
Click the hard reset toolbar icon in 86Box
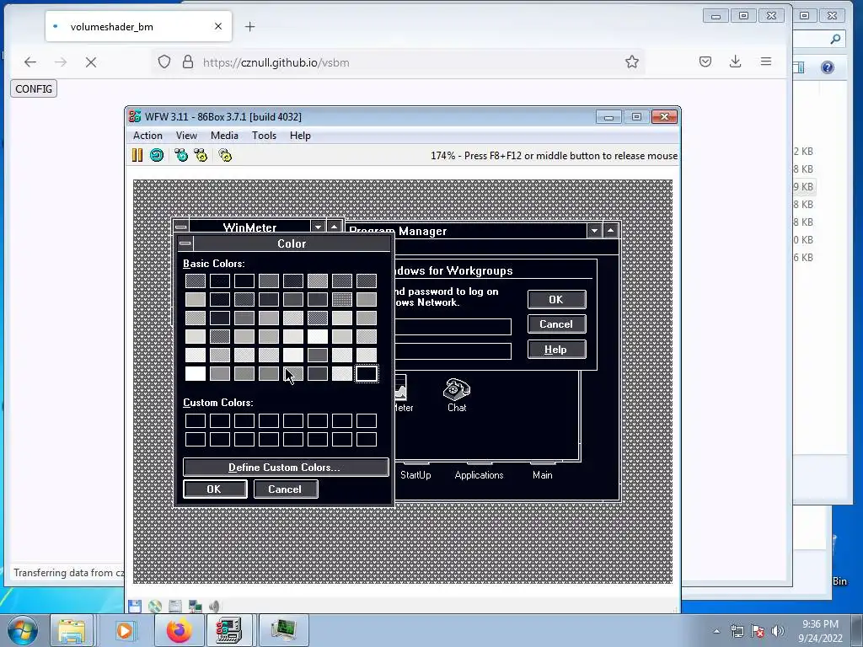point(157,156)
